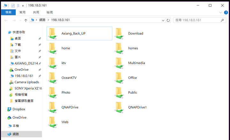Open 下載 in quick access list
The image size is (230, 140).
(18, 45)
